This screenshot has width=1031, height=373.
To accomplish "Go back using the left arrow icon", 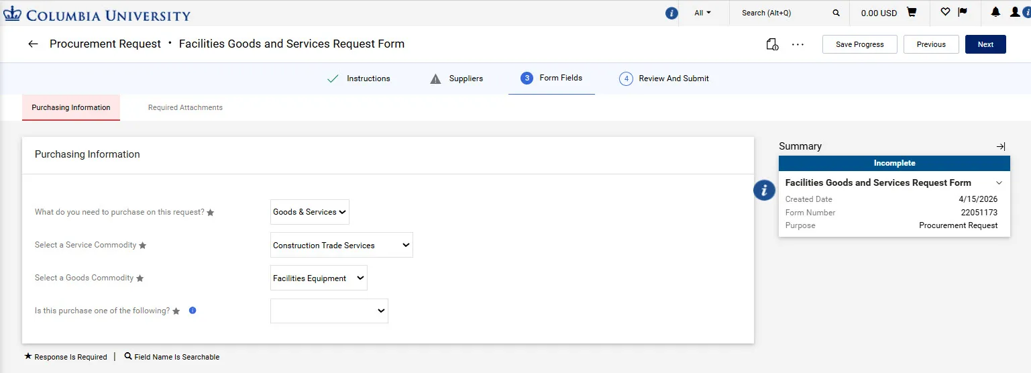I will tap(33, 44).
